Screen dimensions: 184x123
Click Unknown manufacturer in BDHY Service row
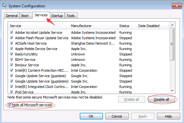pyautogui.click(x=78, y=60)
